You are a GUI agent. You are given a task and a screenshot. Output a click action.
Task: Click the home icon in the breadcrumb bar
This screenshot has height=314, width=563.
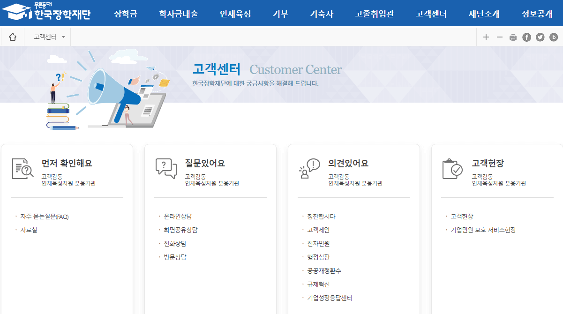click(x=12, y=37)
